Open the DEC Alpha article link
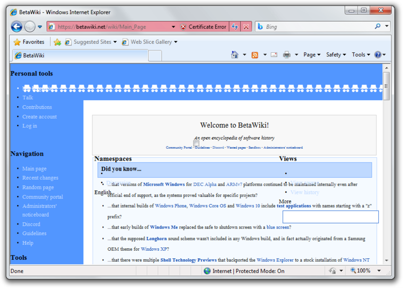Screen dimensions: 403x288 pyautogui.click(x=205, y=184)
